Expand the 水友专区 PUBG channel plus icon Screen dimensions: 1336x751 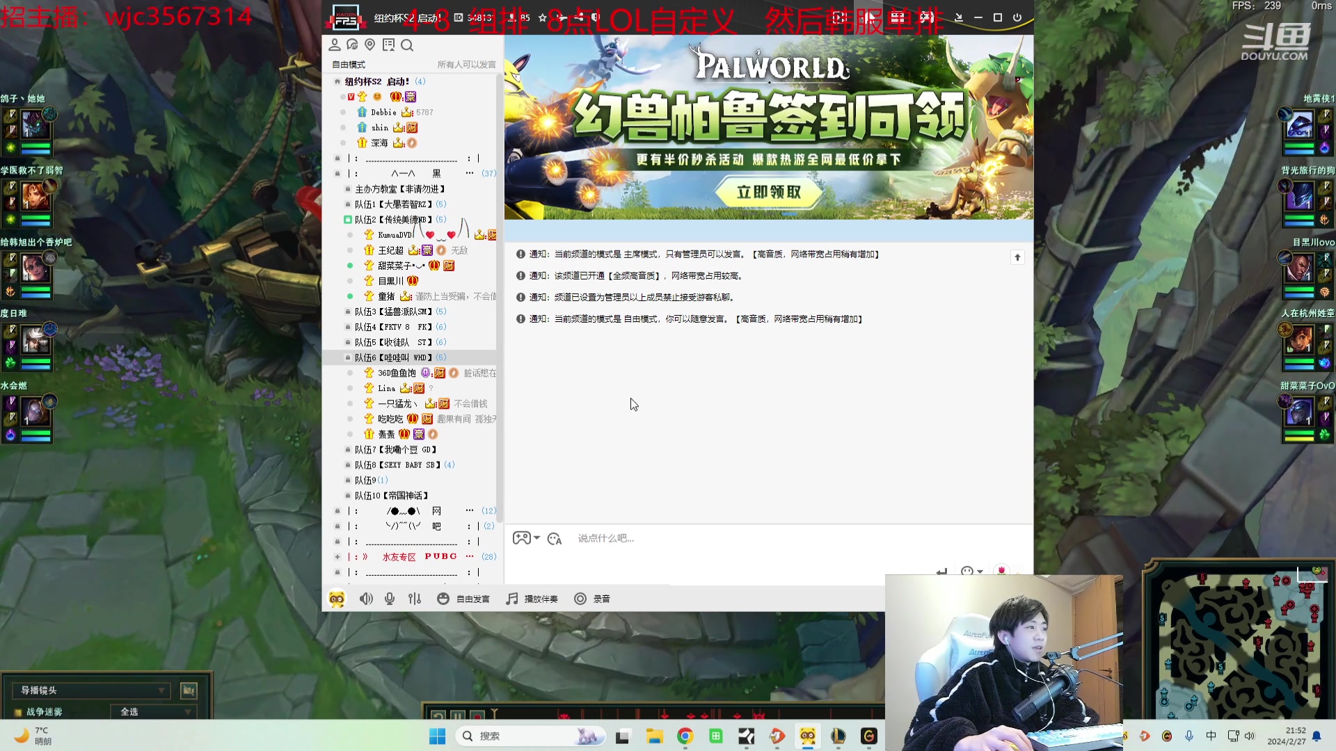(x=337, y=557)
